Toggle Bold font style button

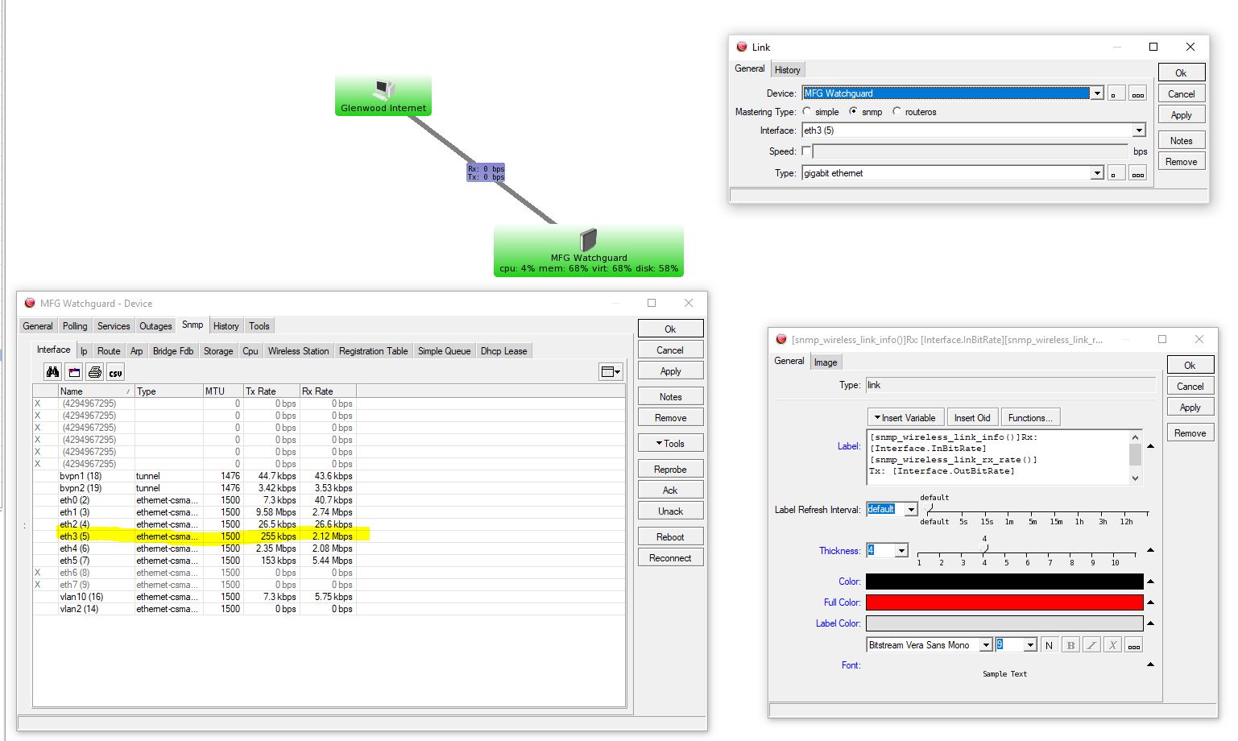point(1070,645)
